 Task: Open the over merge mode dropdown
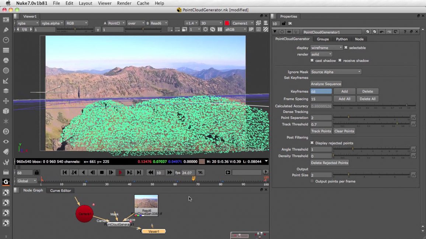point(136,23)
